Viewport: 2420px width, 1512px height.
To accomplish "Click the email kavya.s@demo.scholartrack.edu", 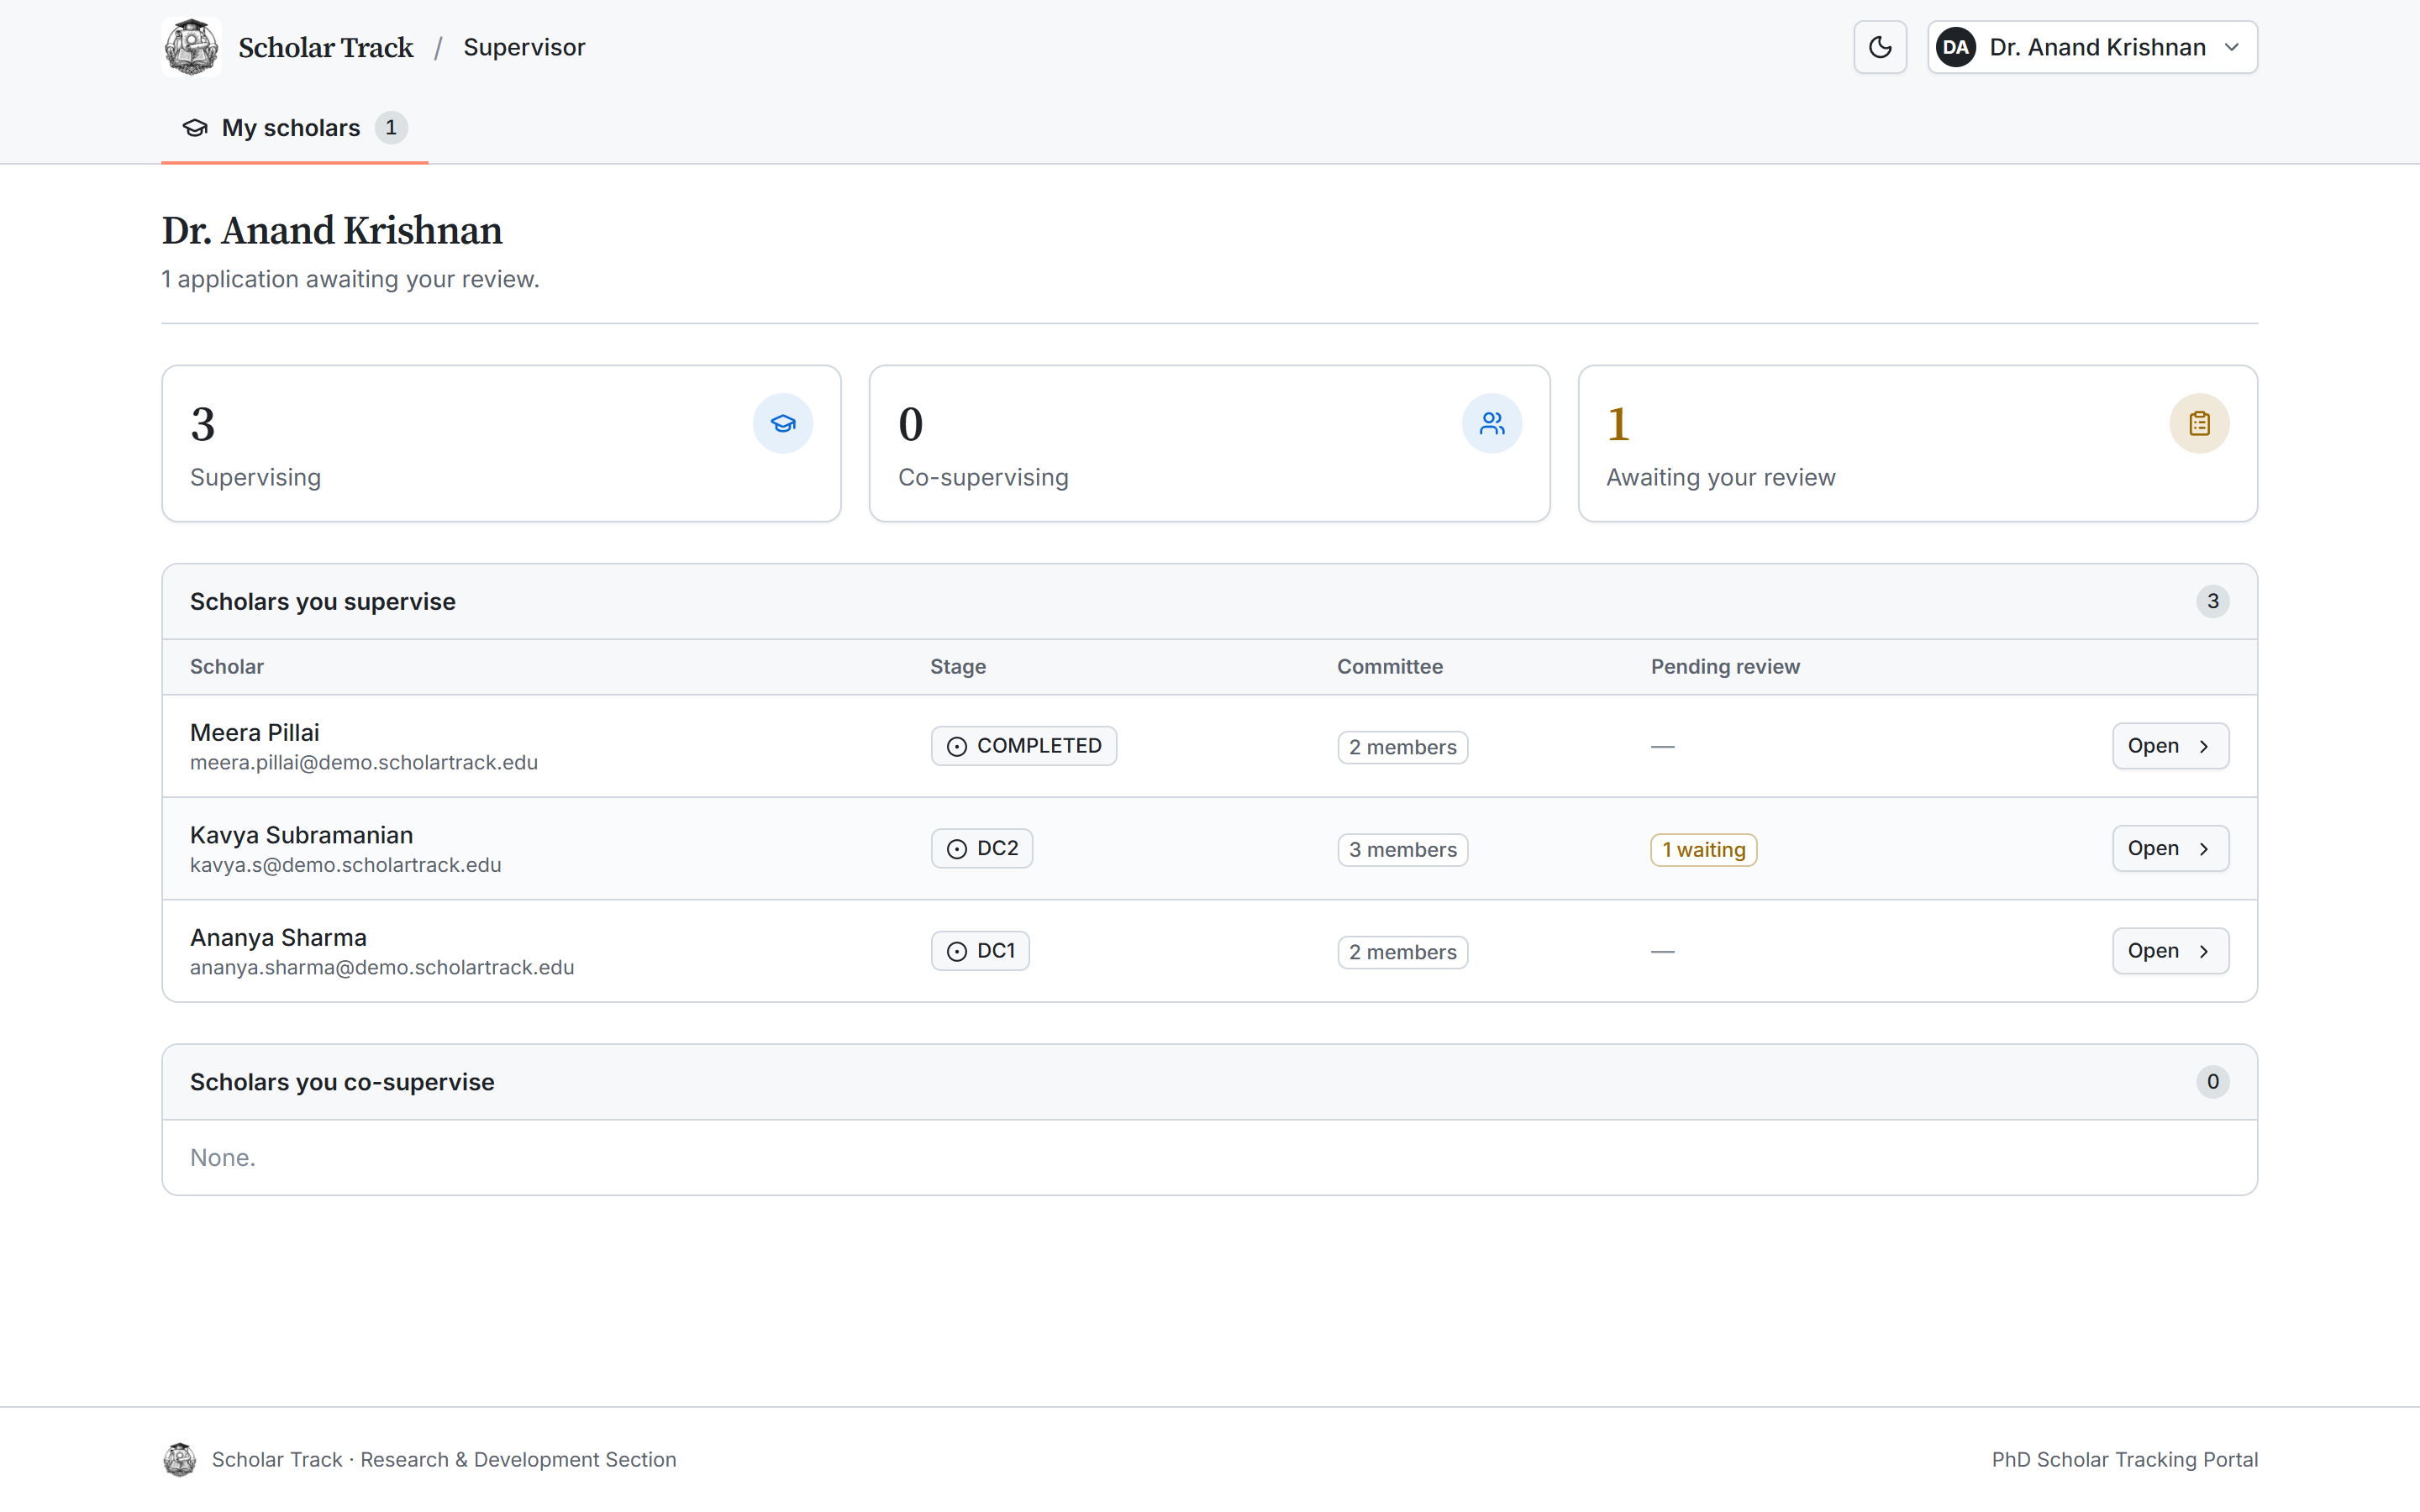I will point(345,865).
